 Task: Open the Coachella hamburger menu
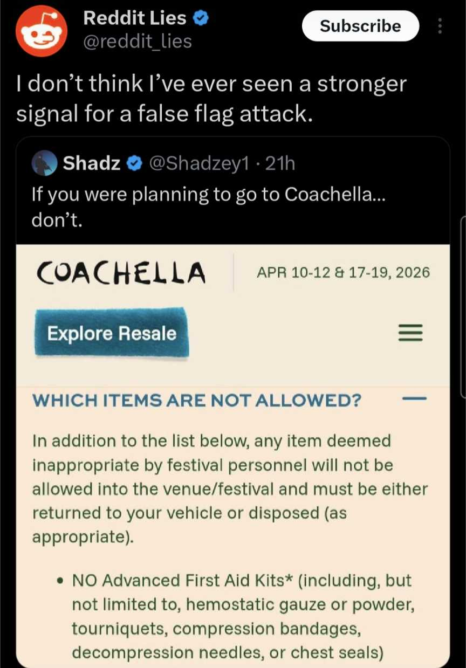(410, 333)
